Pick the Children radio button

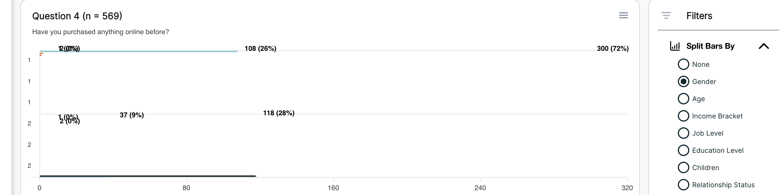(683, 167)
